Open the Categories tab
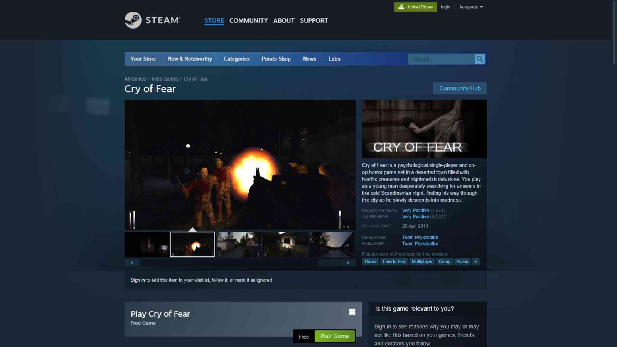617x347 pixels. (237, 59)
